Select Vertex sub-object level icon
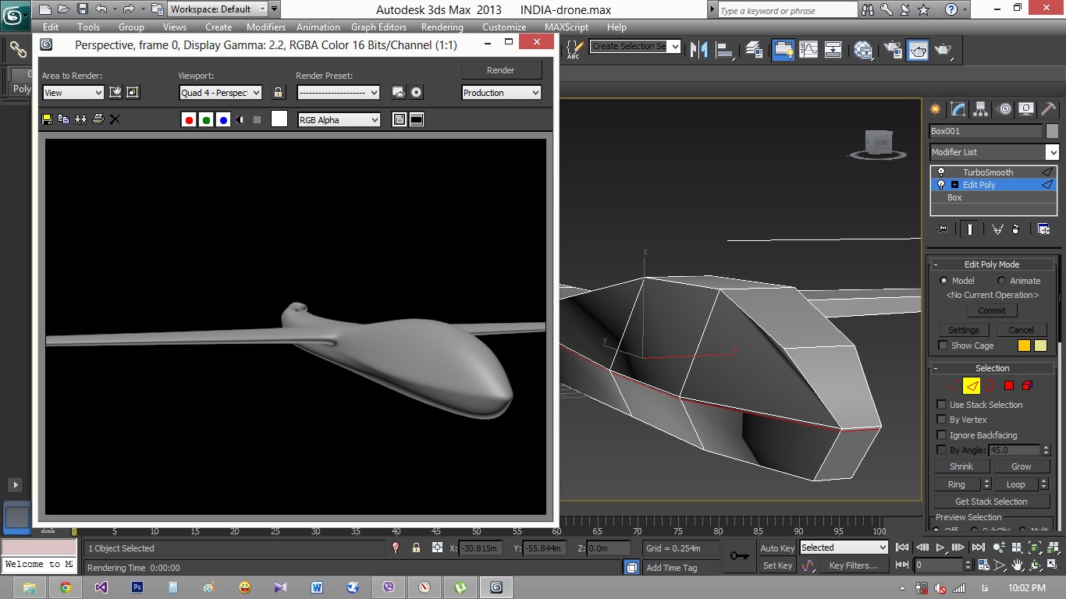Image resolution: width=1066 pixels, height=599 pixels. click(952, 385)
